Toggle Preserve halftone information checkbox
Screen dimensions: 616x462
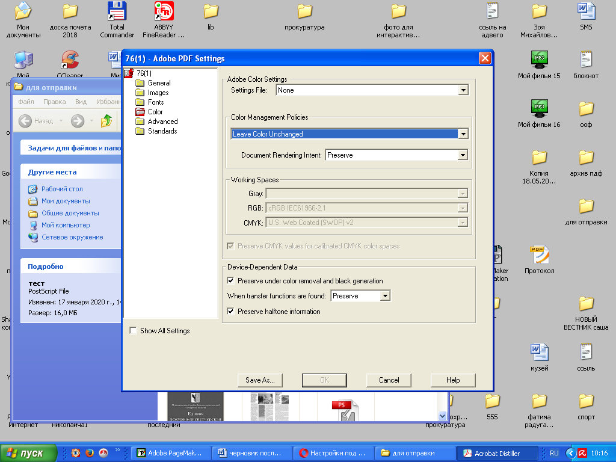pyautogui.click(x=230, y=312)
